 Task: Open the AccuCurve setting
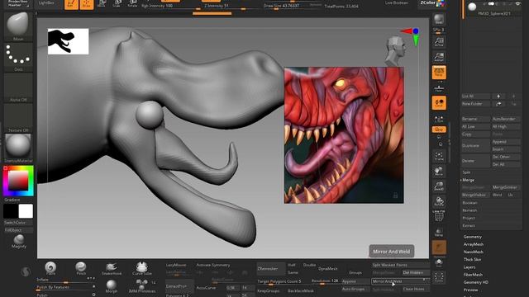pyautogui.click(x=206, y=288)
